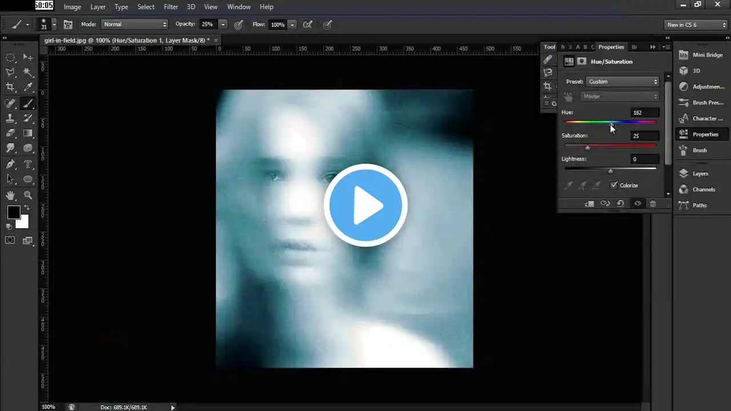
Task: Select the Elliptical Marquee tool
Action: 10,57
